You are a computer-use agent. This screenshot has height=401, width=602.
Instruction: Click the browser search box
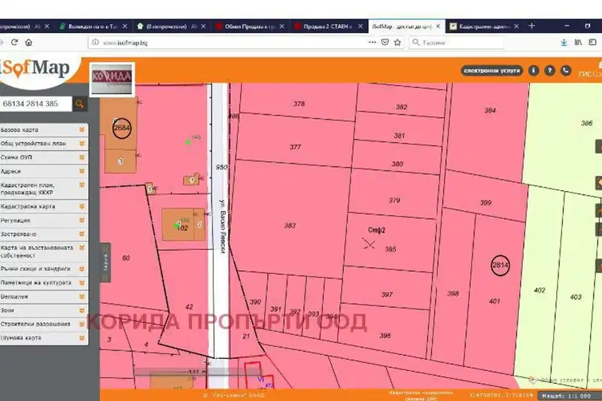[457, 42]
